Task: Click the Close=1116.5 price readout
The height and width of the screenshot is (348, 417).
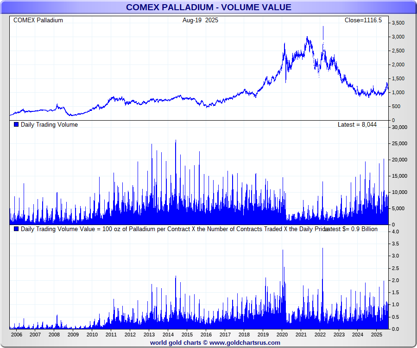Action: [x=363, y=20]
